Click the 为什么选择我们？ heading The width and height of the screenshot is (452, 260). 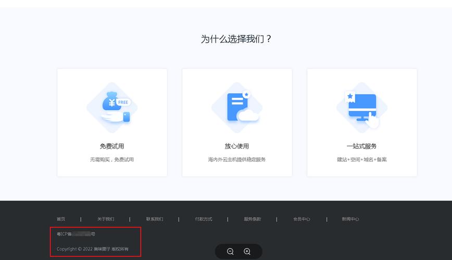236,39
